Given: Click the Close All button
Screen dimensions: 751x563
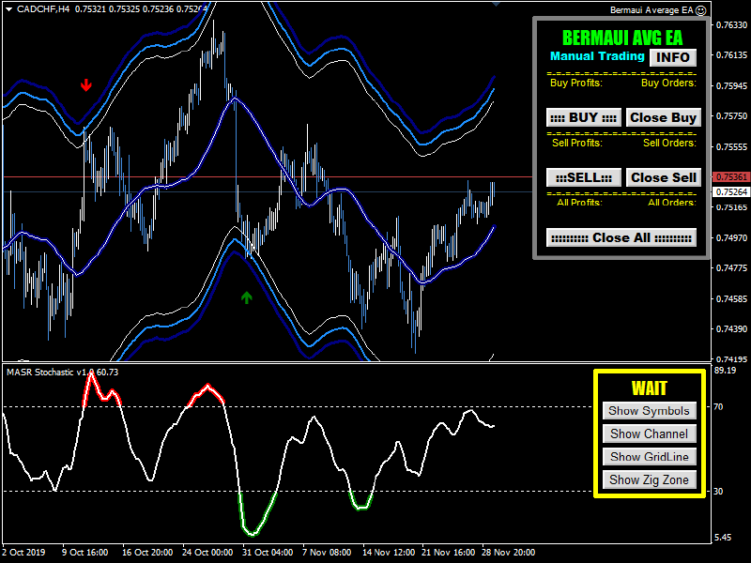Looking at the screenshot, I should 621,237.
